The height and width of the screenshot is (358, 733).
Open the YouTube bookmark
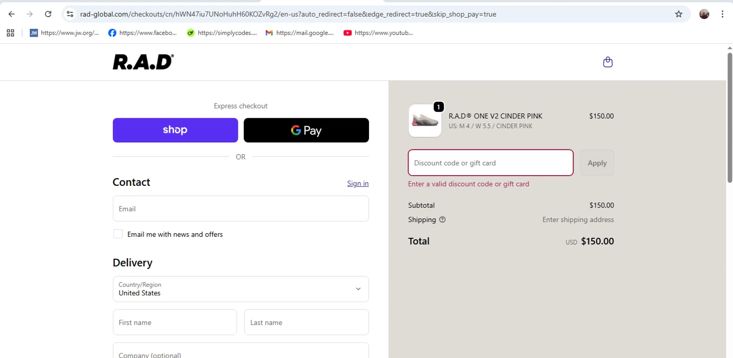378,33
